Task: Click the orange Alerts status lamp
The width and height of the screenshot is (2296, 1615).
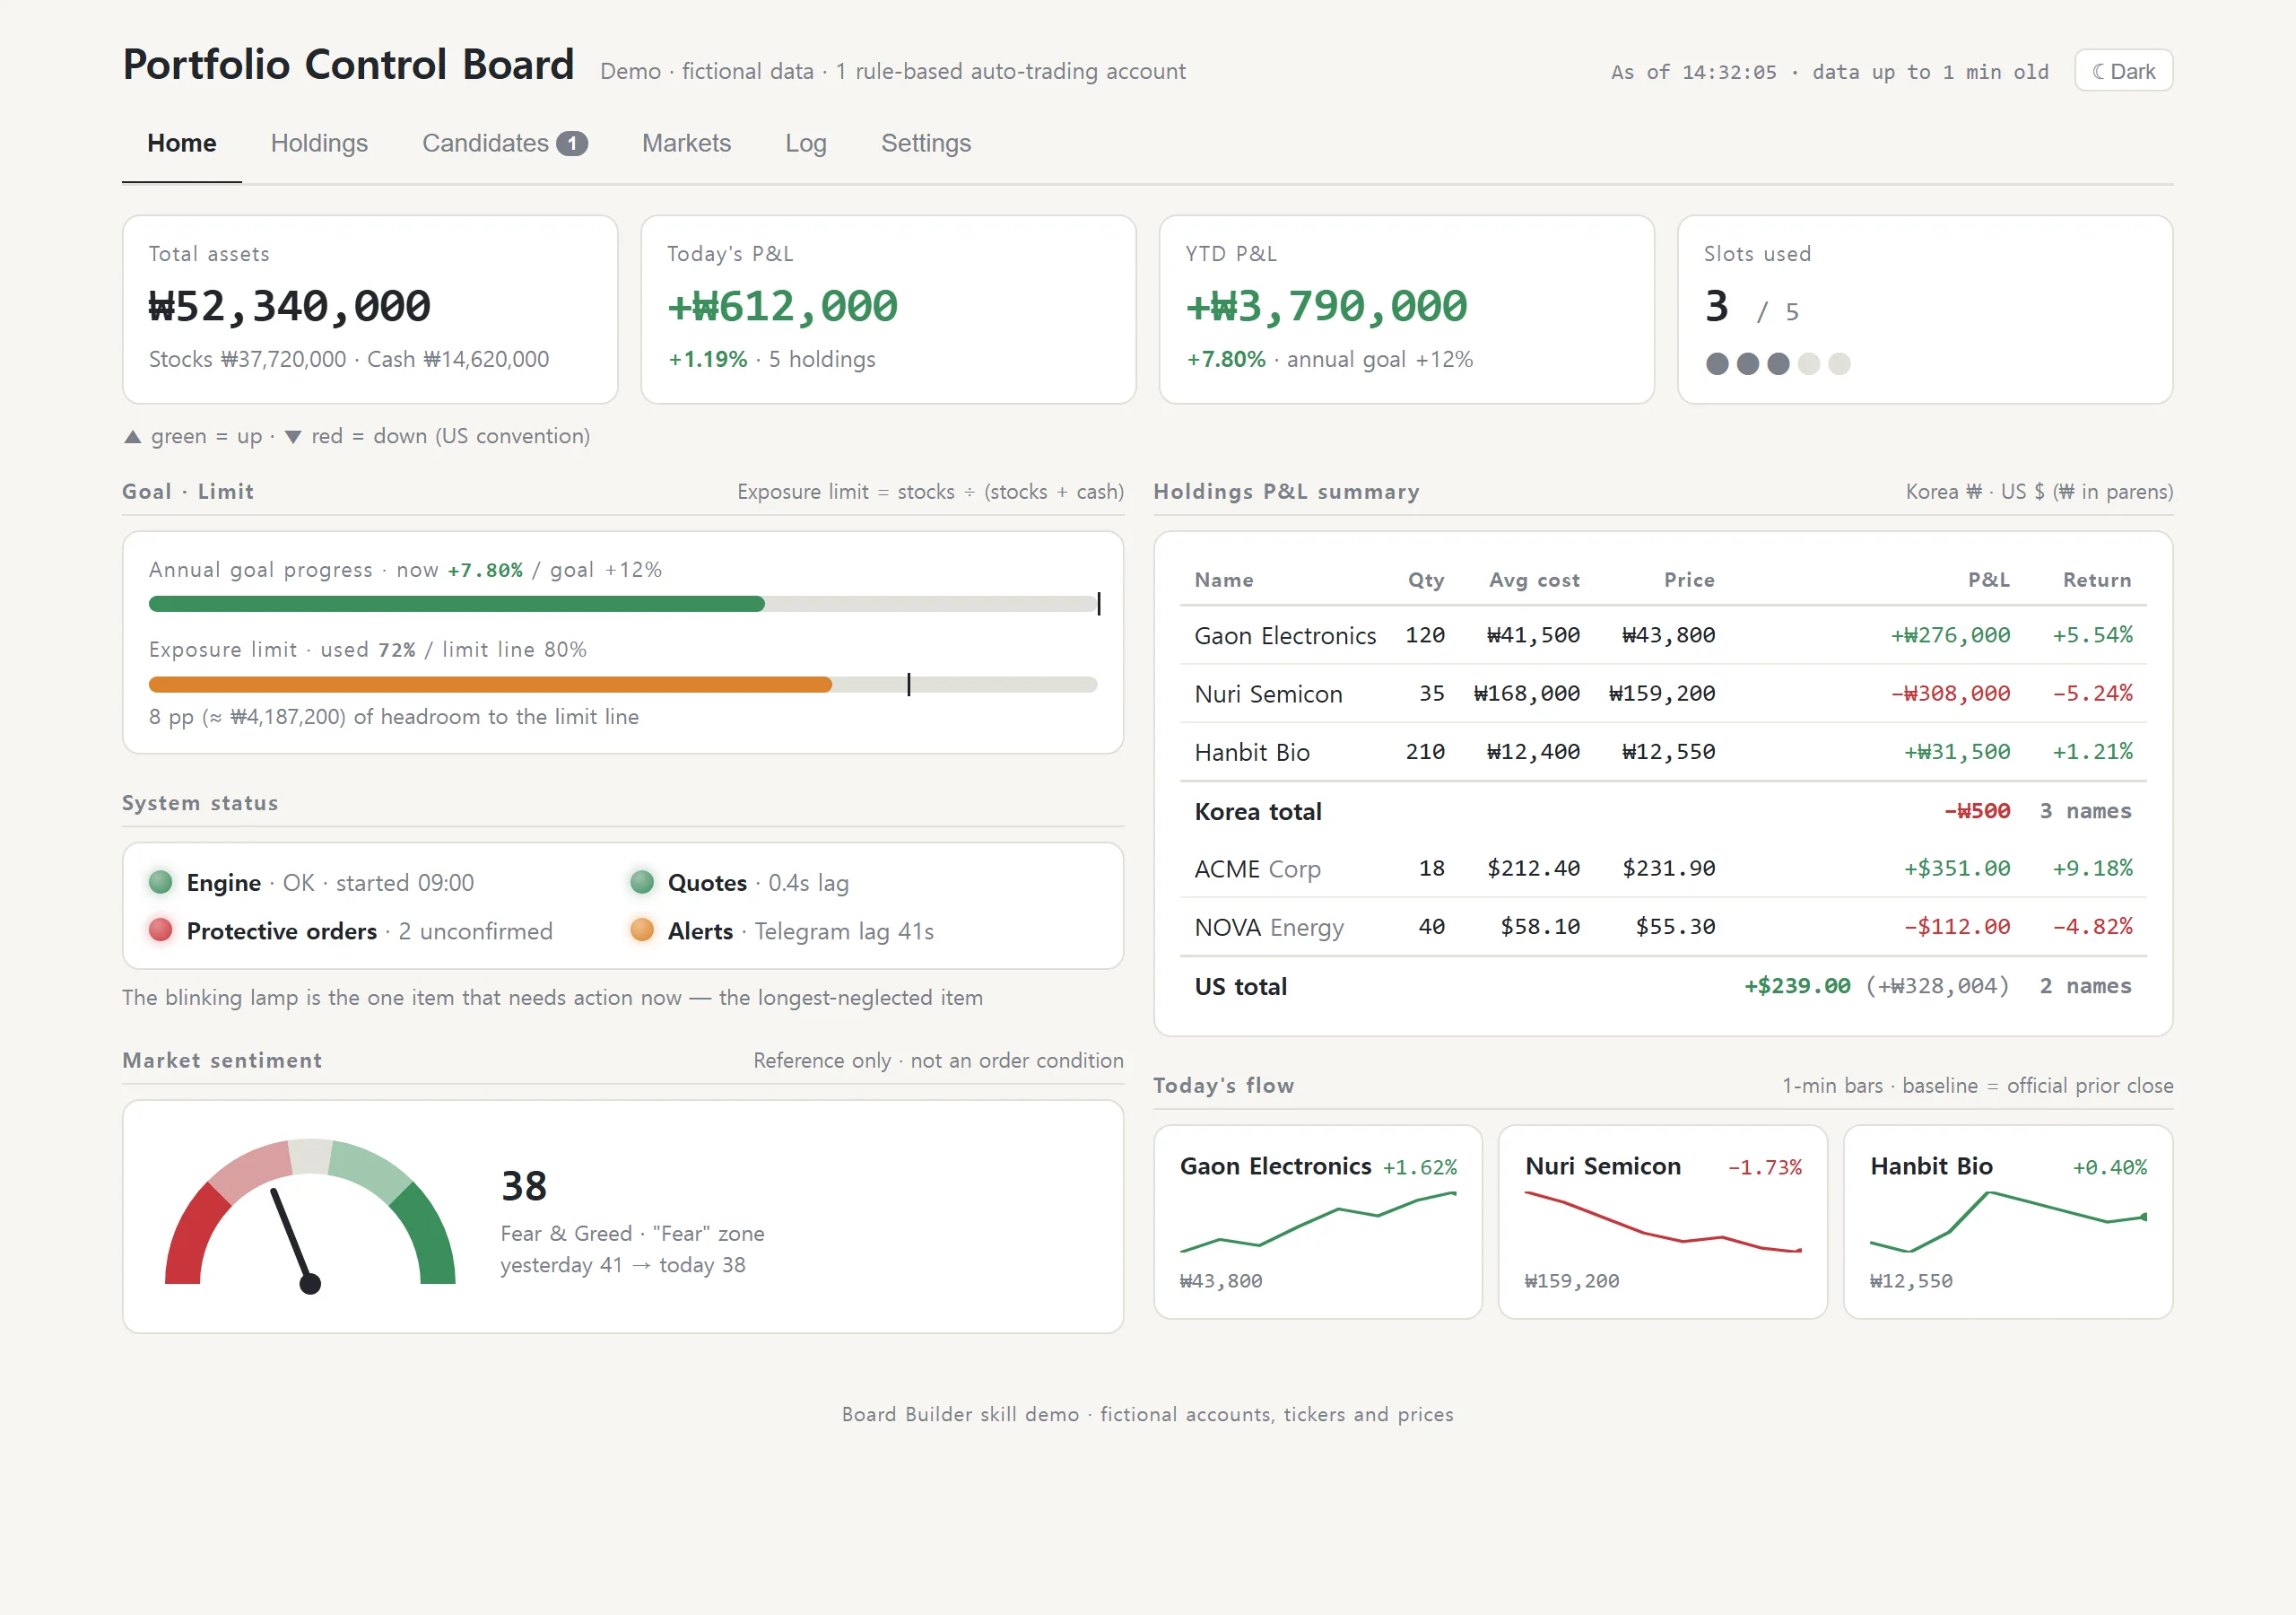Action: click(x=642, y=930)
